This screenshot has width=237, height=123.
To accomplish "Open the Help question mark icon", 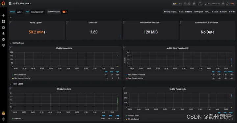I will [x=3, y=119].
